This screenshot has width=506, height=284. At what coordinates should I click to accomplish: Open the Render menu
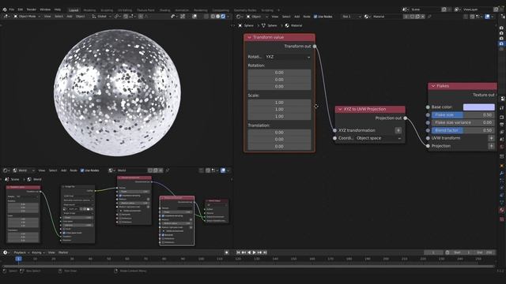pos(32,9)
